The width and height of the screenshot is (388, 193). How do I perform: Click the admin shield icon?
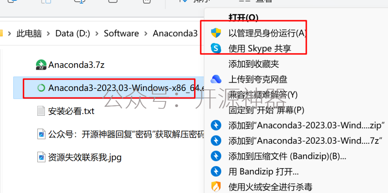[216, 33]
